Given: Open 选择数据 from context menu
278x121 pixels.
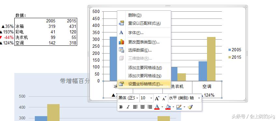Looking at the screenshot, I should pos(140,50).
